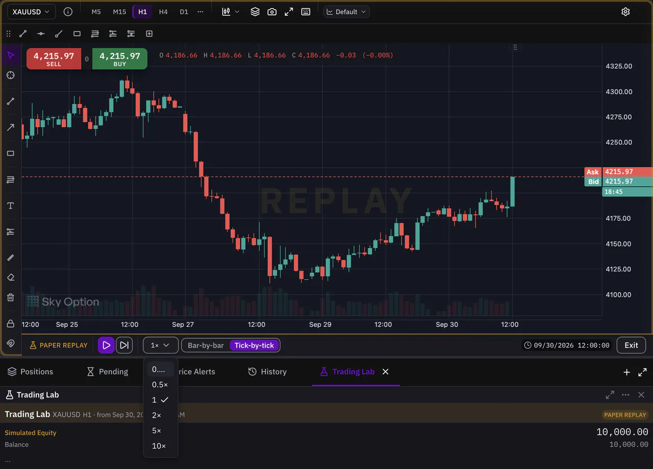The width and height of the screenshot is (653, 469).
Task: Select the D1 timeframe
Action: (184, 12)
